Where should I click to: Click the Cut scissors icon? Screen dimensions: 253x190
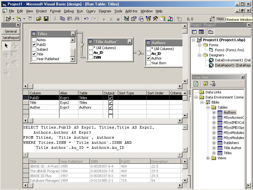[x=55, y=19]
